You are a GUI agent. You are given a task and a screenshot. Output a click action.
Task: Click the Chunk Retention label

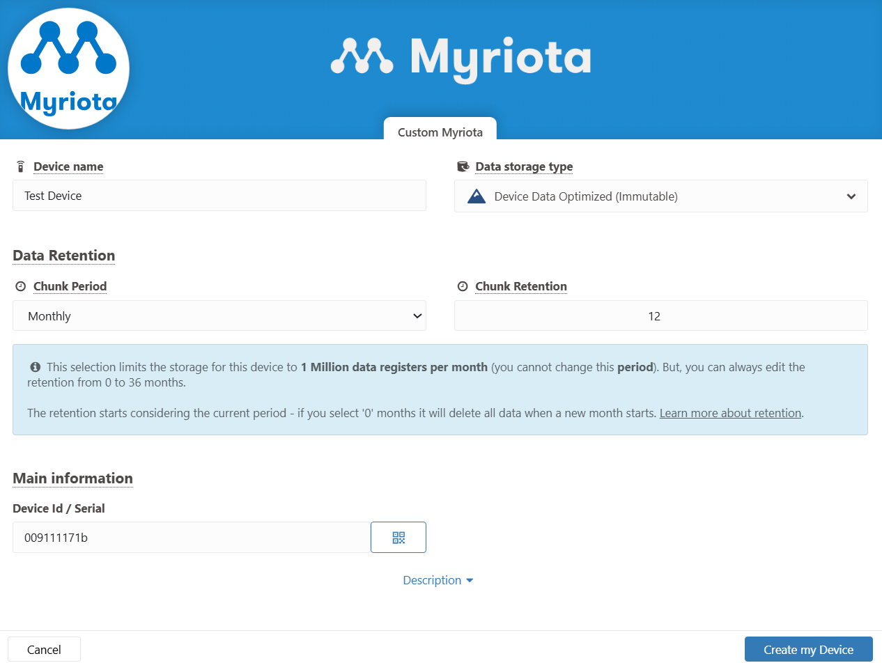pos(521,286)
